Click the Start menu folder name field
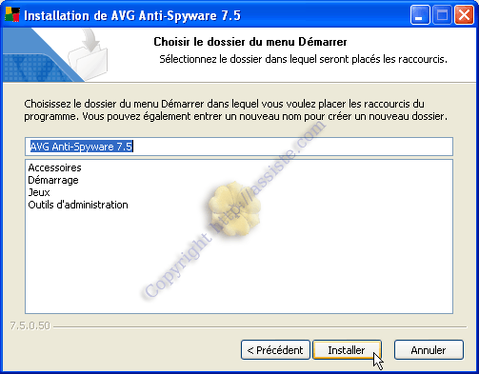The height and width of the screenshot is (374, 479). point(239,147)
